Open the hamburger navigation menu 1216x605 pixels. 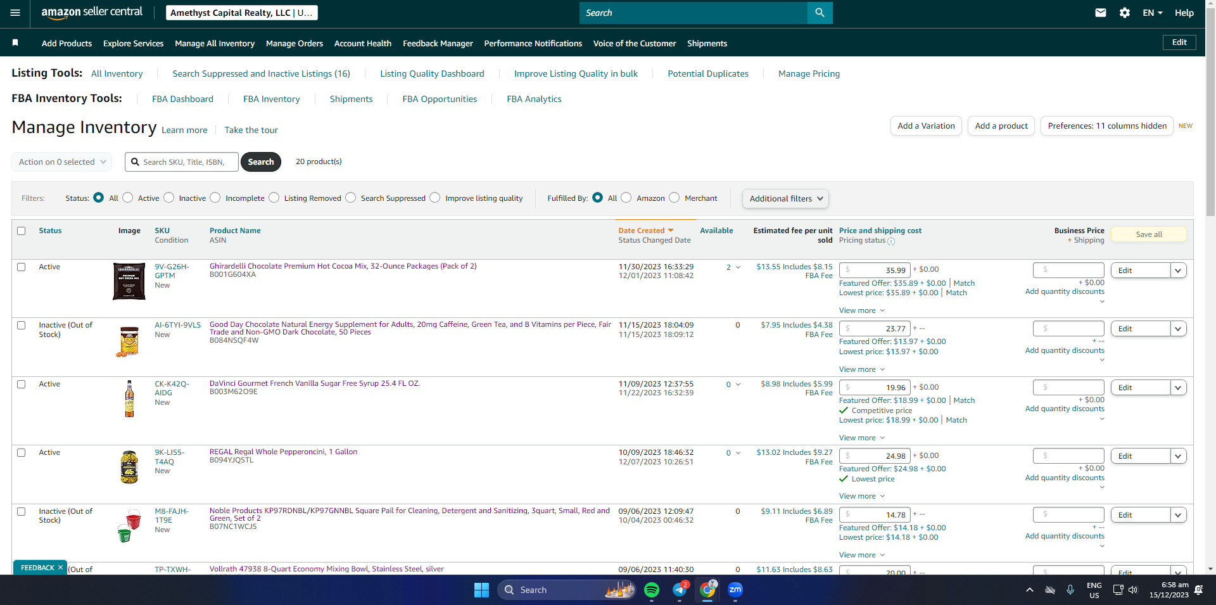coord(15,13)
